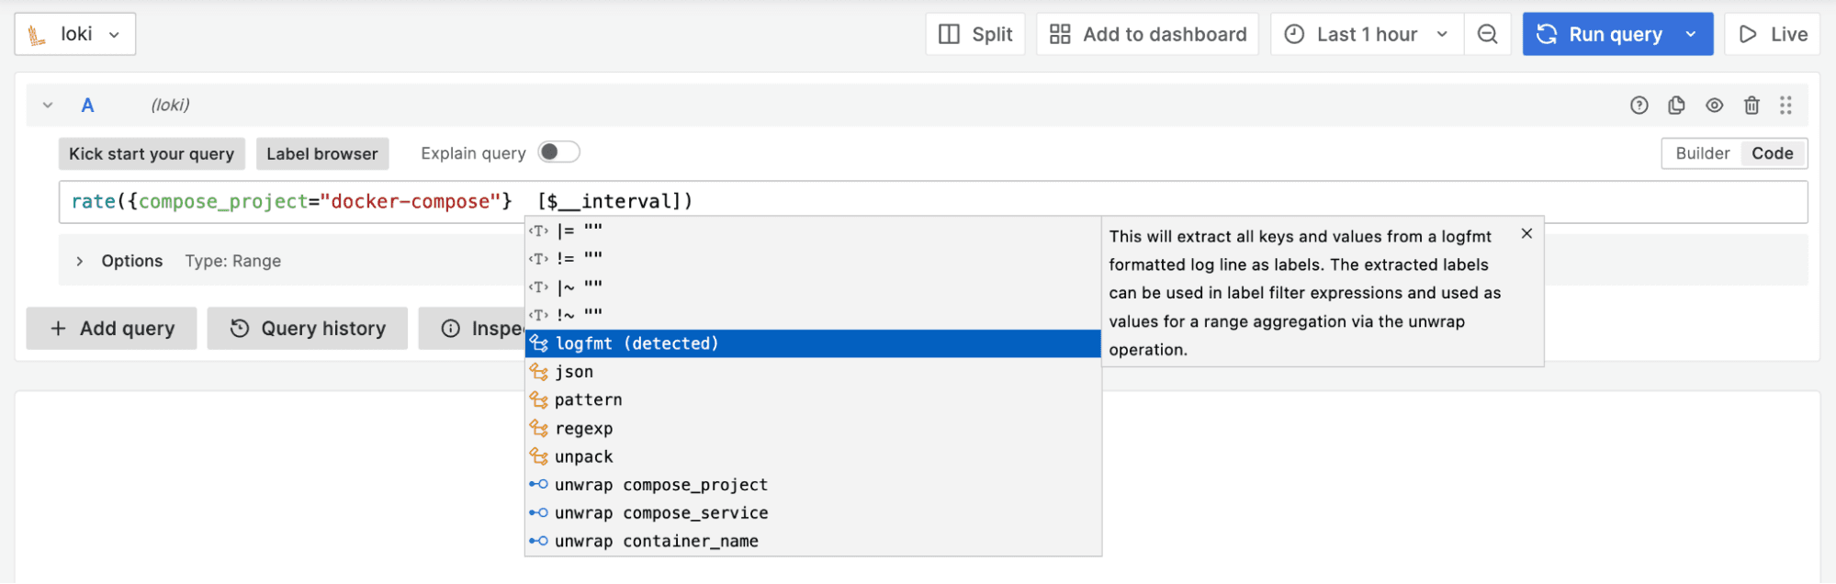Image resolution: width=1836 pixels, height=584 pixels.
Task: Select unwrap container_name suggestion
Action: pos(813,542)
